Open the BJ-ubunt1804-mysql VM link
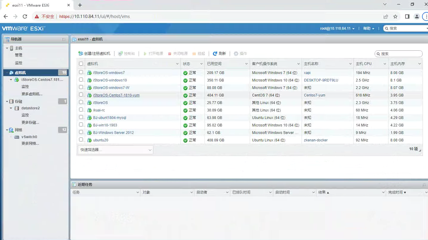The width and height of the screenshot is (428, 240). click(110, 118)
